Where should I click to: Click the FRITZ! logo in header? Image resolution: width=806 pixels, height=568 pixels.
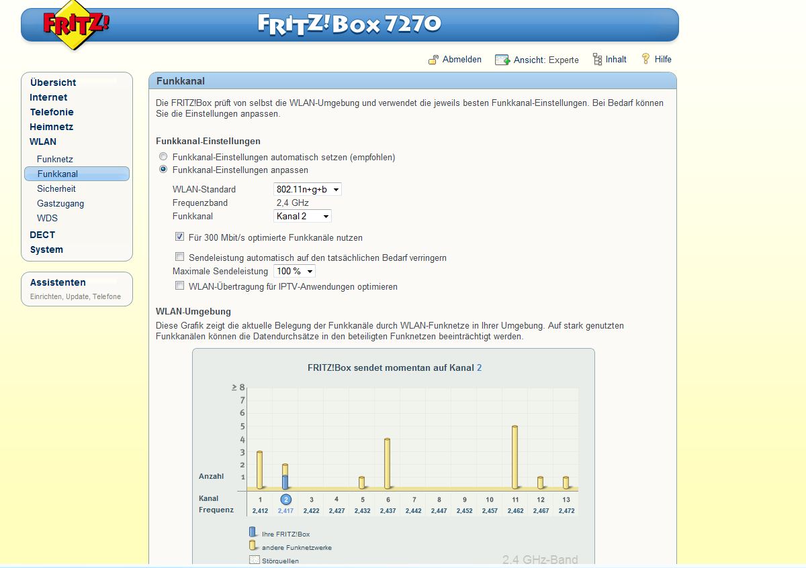click(76, 25)
